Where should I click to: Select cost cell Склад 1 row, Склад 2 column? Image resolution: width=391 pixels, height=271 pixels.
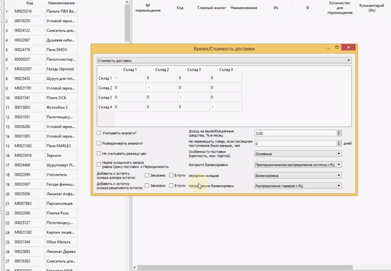(162, 78)
